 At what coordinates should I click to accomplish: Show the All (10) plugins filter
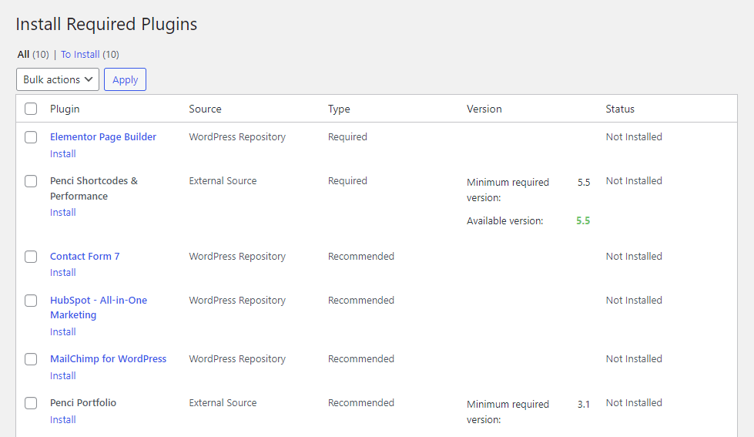(x=32, y=55)
